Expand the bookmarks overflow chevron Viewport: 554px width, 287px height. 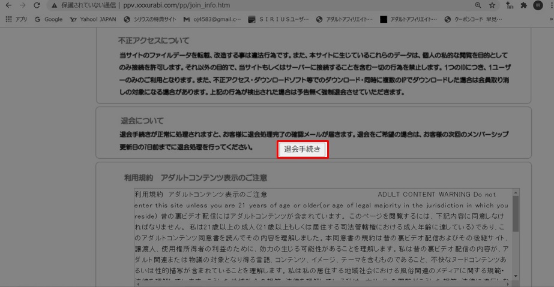coord(551,19)
